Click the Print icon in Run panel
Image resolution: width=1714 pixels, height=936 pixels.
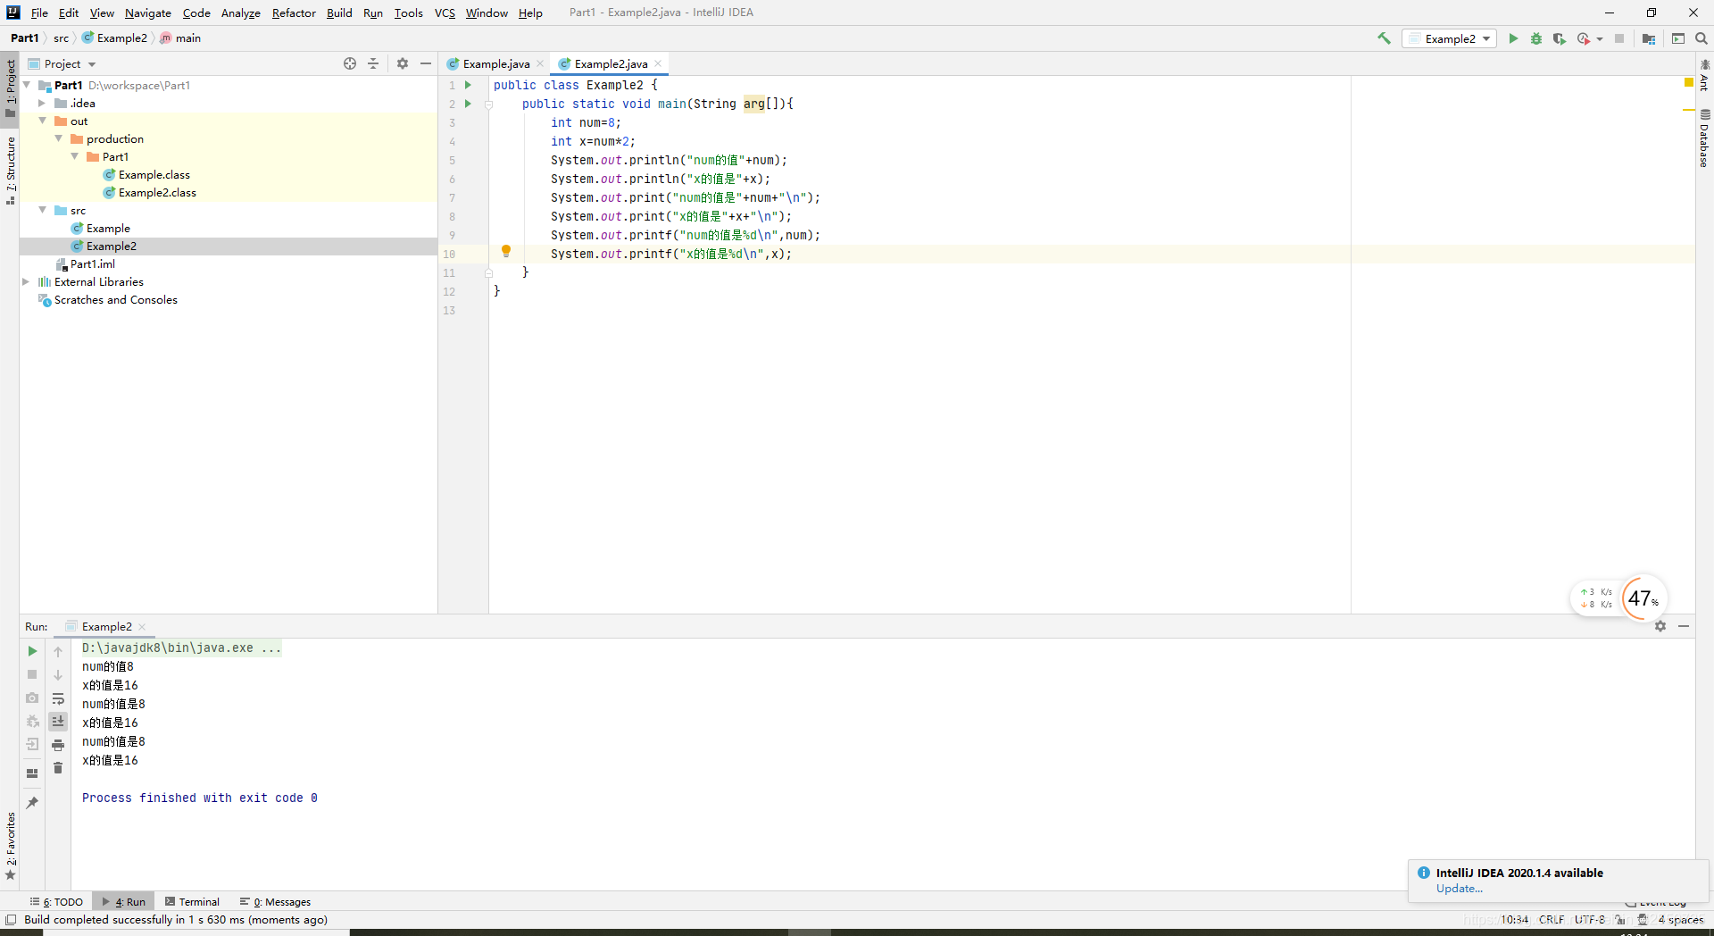click(58, 745)
